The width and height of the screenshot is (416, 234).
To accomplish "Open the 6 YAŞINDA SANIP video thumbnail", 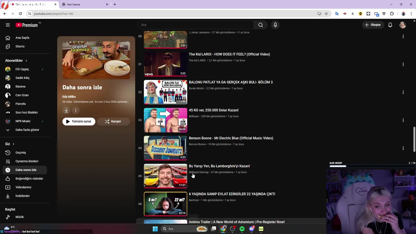I will click(165, 204).
